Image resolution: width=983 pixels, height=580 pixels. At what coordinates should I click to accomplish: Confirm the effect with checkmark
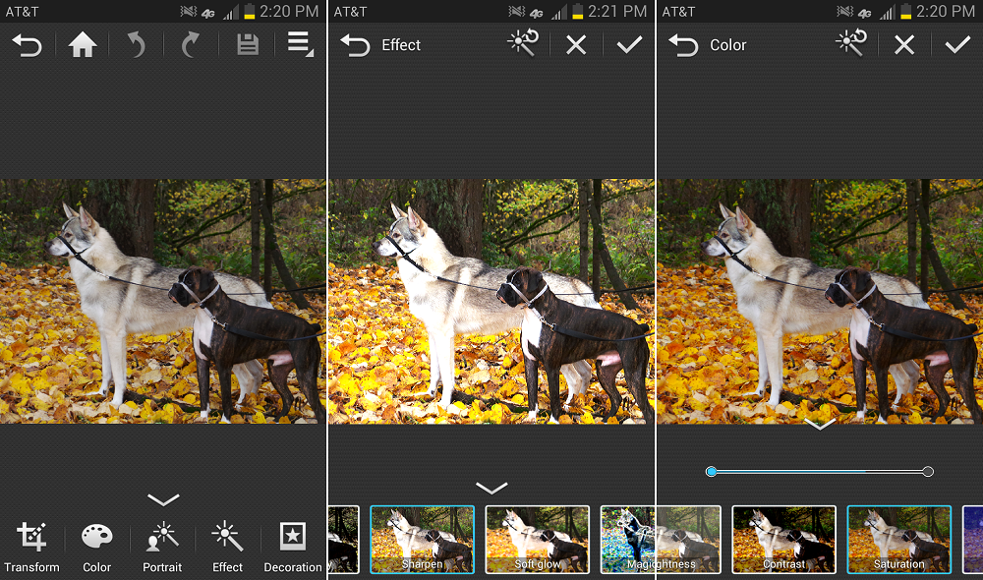click(629, 45)
